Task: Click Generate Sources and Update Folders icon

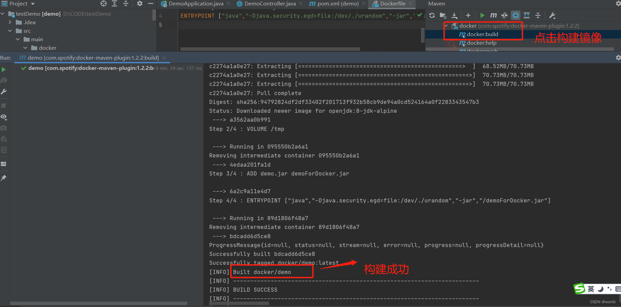Action: point(443,15)
